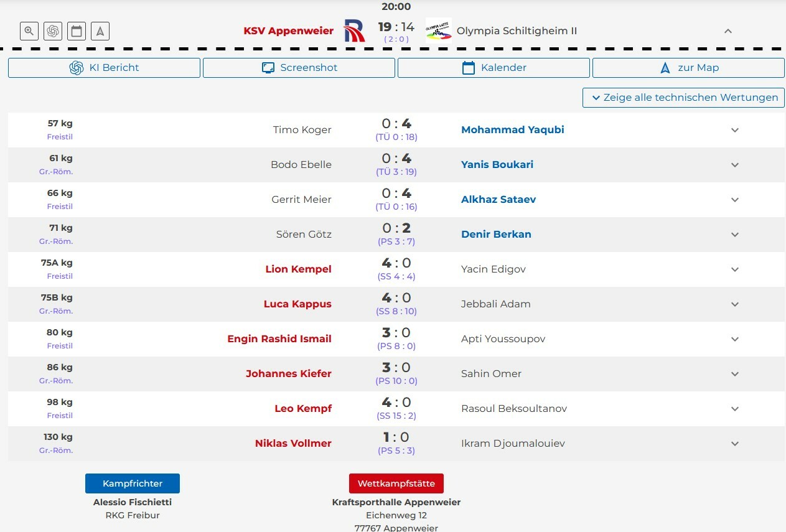The image size is (786, 532).
Task: Click the magnifier zoom icon in header
Action: click(x=29, y=31)
